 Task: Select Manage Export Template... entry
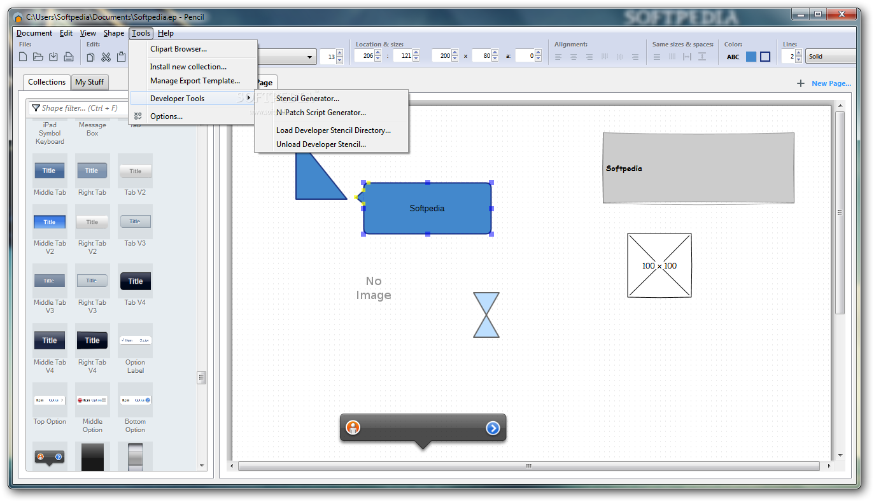coord(194,81)
